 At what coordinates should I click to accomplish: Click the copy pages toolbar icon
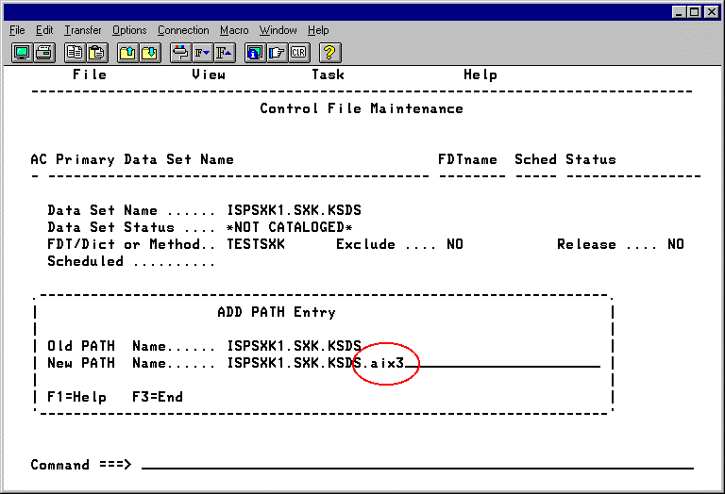pos(75,53)
